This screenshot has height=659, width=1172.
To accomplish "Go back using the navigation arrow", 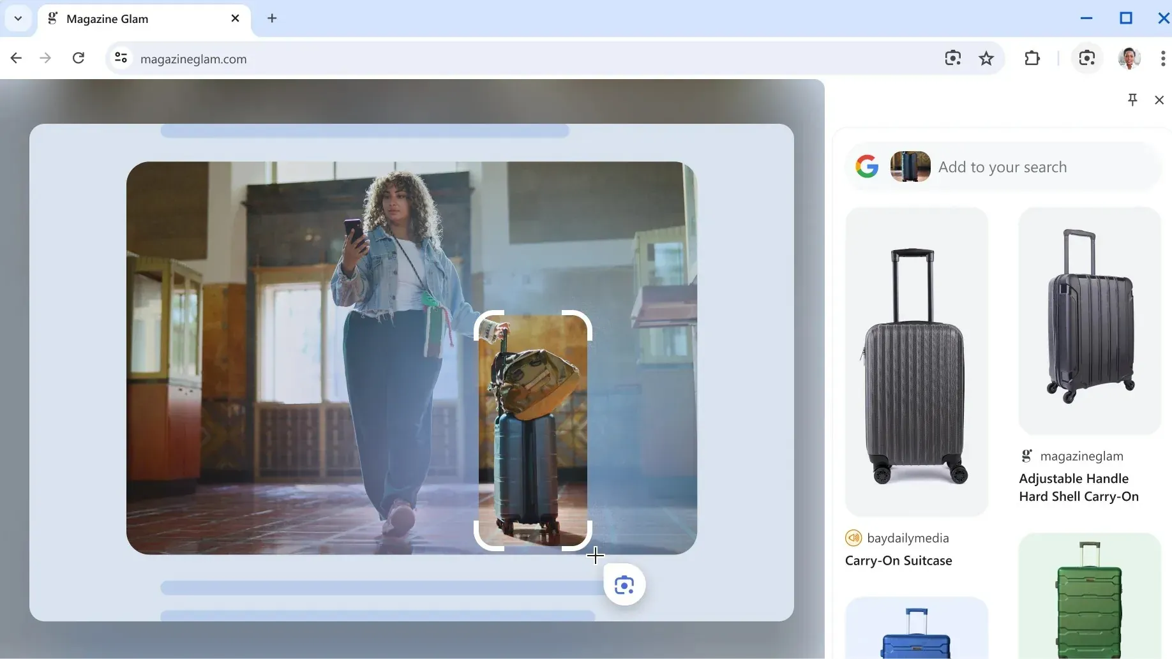I will pyautogui.click(x=15, y=58).
